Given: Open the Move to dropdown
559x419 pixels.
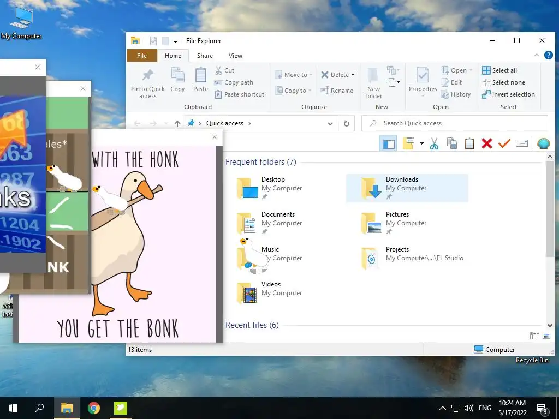Looking at the screenshot, I should pyautogui.click(x=294, y=75).
